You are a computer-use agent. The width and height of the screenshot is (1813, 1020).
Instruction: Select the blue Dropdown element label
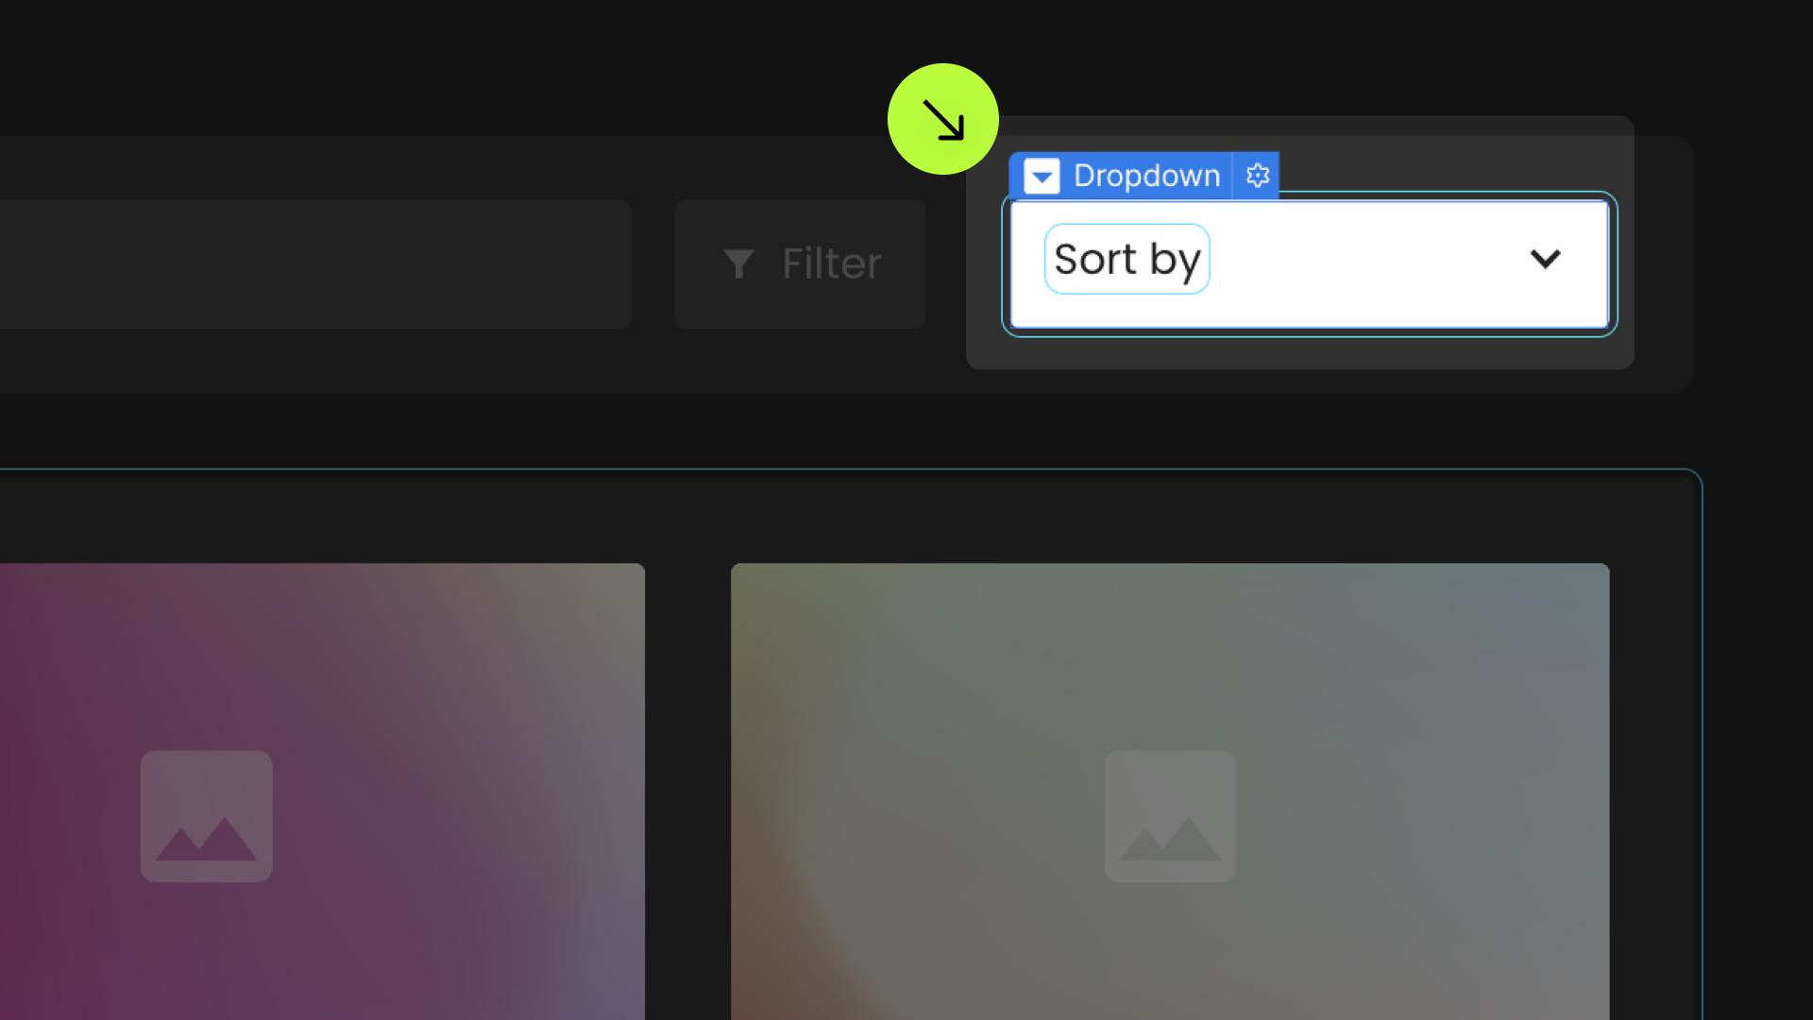click(x=1146, y=176)
